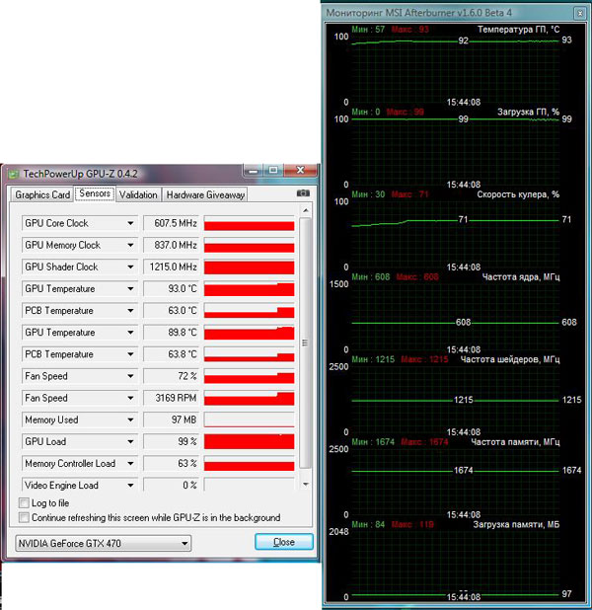Maximize the GPU-Z window
The height and width of the screenshot is (610, 592).
pos(273,171)
